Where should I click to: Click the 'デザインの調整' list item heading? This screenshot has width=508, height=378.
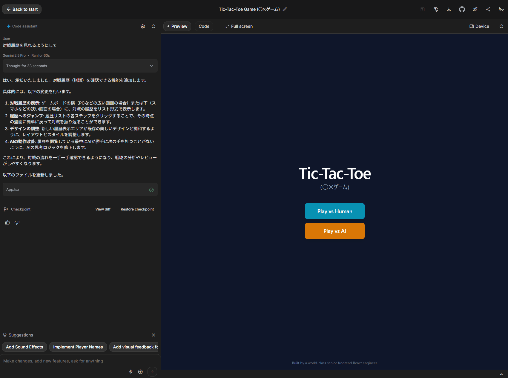coord(24,129)
